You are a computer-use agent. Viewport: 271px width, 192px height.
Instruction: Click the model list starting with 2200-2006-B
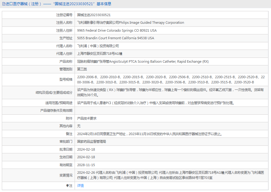coord(171,80)
